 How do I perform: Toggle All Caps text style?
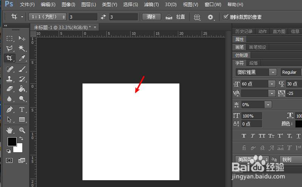[262, 136]
